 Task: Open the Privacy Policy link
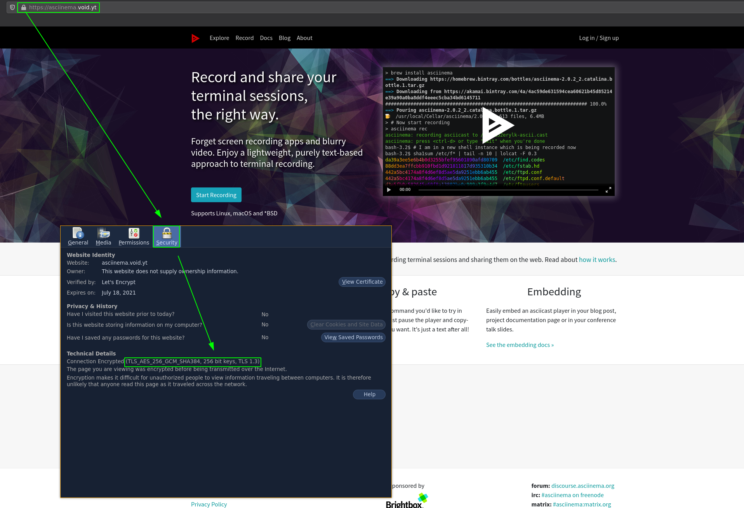[209, 504]
